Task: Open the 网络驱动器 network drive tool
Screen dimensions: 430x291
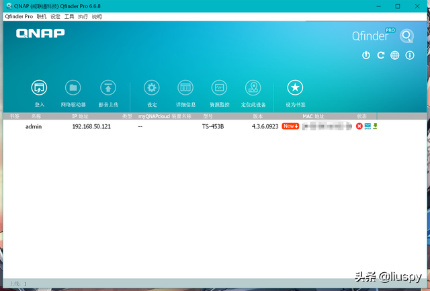Action: point(73,88)
